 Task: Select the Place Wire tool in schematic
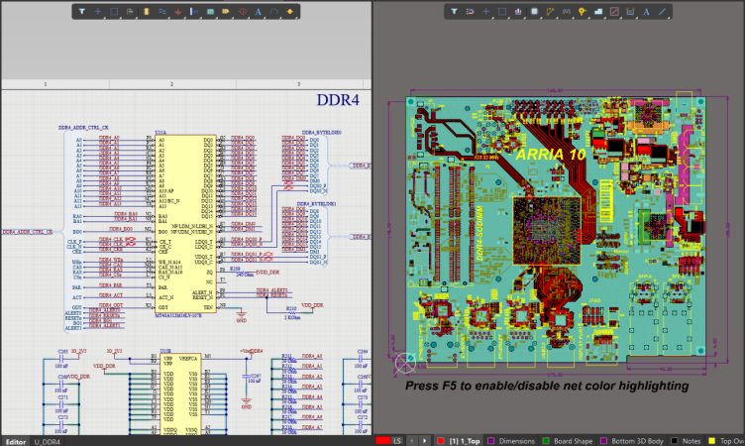click(x=162, y=12)
